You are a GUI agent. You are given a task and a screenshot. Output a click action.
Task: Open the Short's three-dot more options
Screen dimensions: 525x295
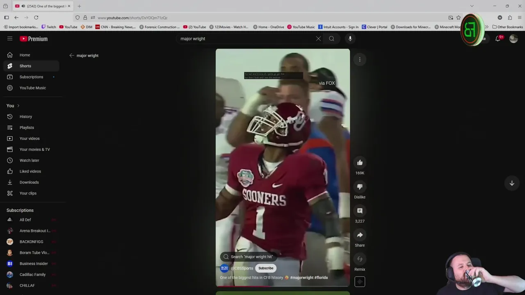[x=360, y=59]
